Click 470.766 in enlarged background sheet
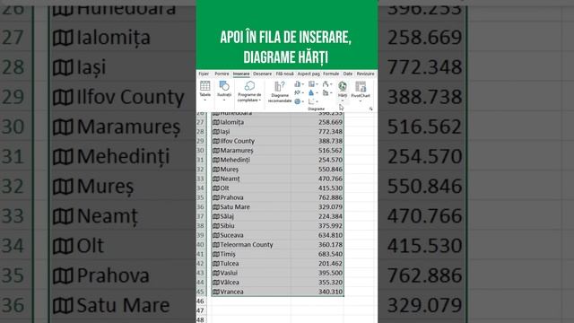 tap(424, 216)
